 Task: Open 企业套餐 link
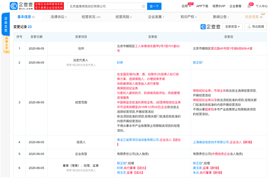pyautogui.click(x=235, y=6)
